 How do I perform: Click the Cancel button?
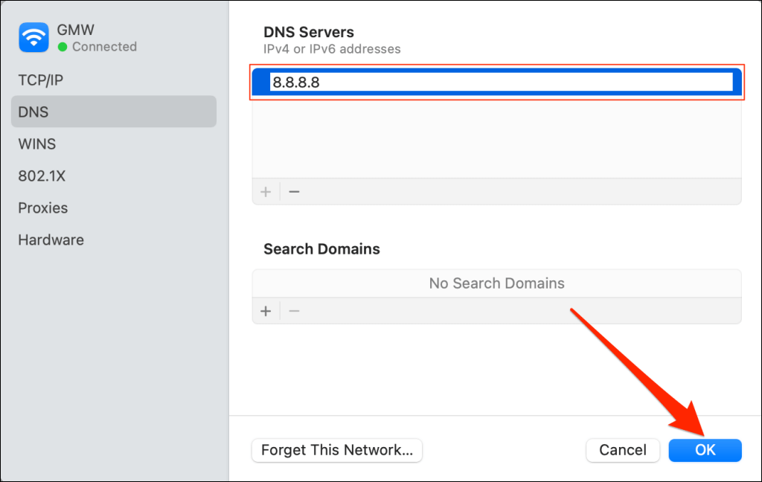[x=623, y=450]
